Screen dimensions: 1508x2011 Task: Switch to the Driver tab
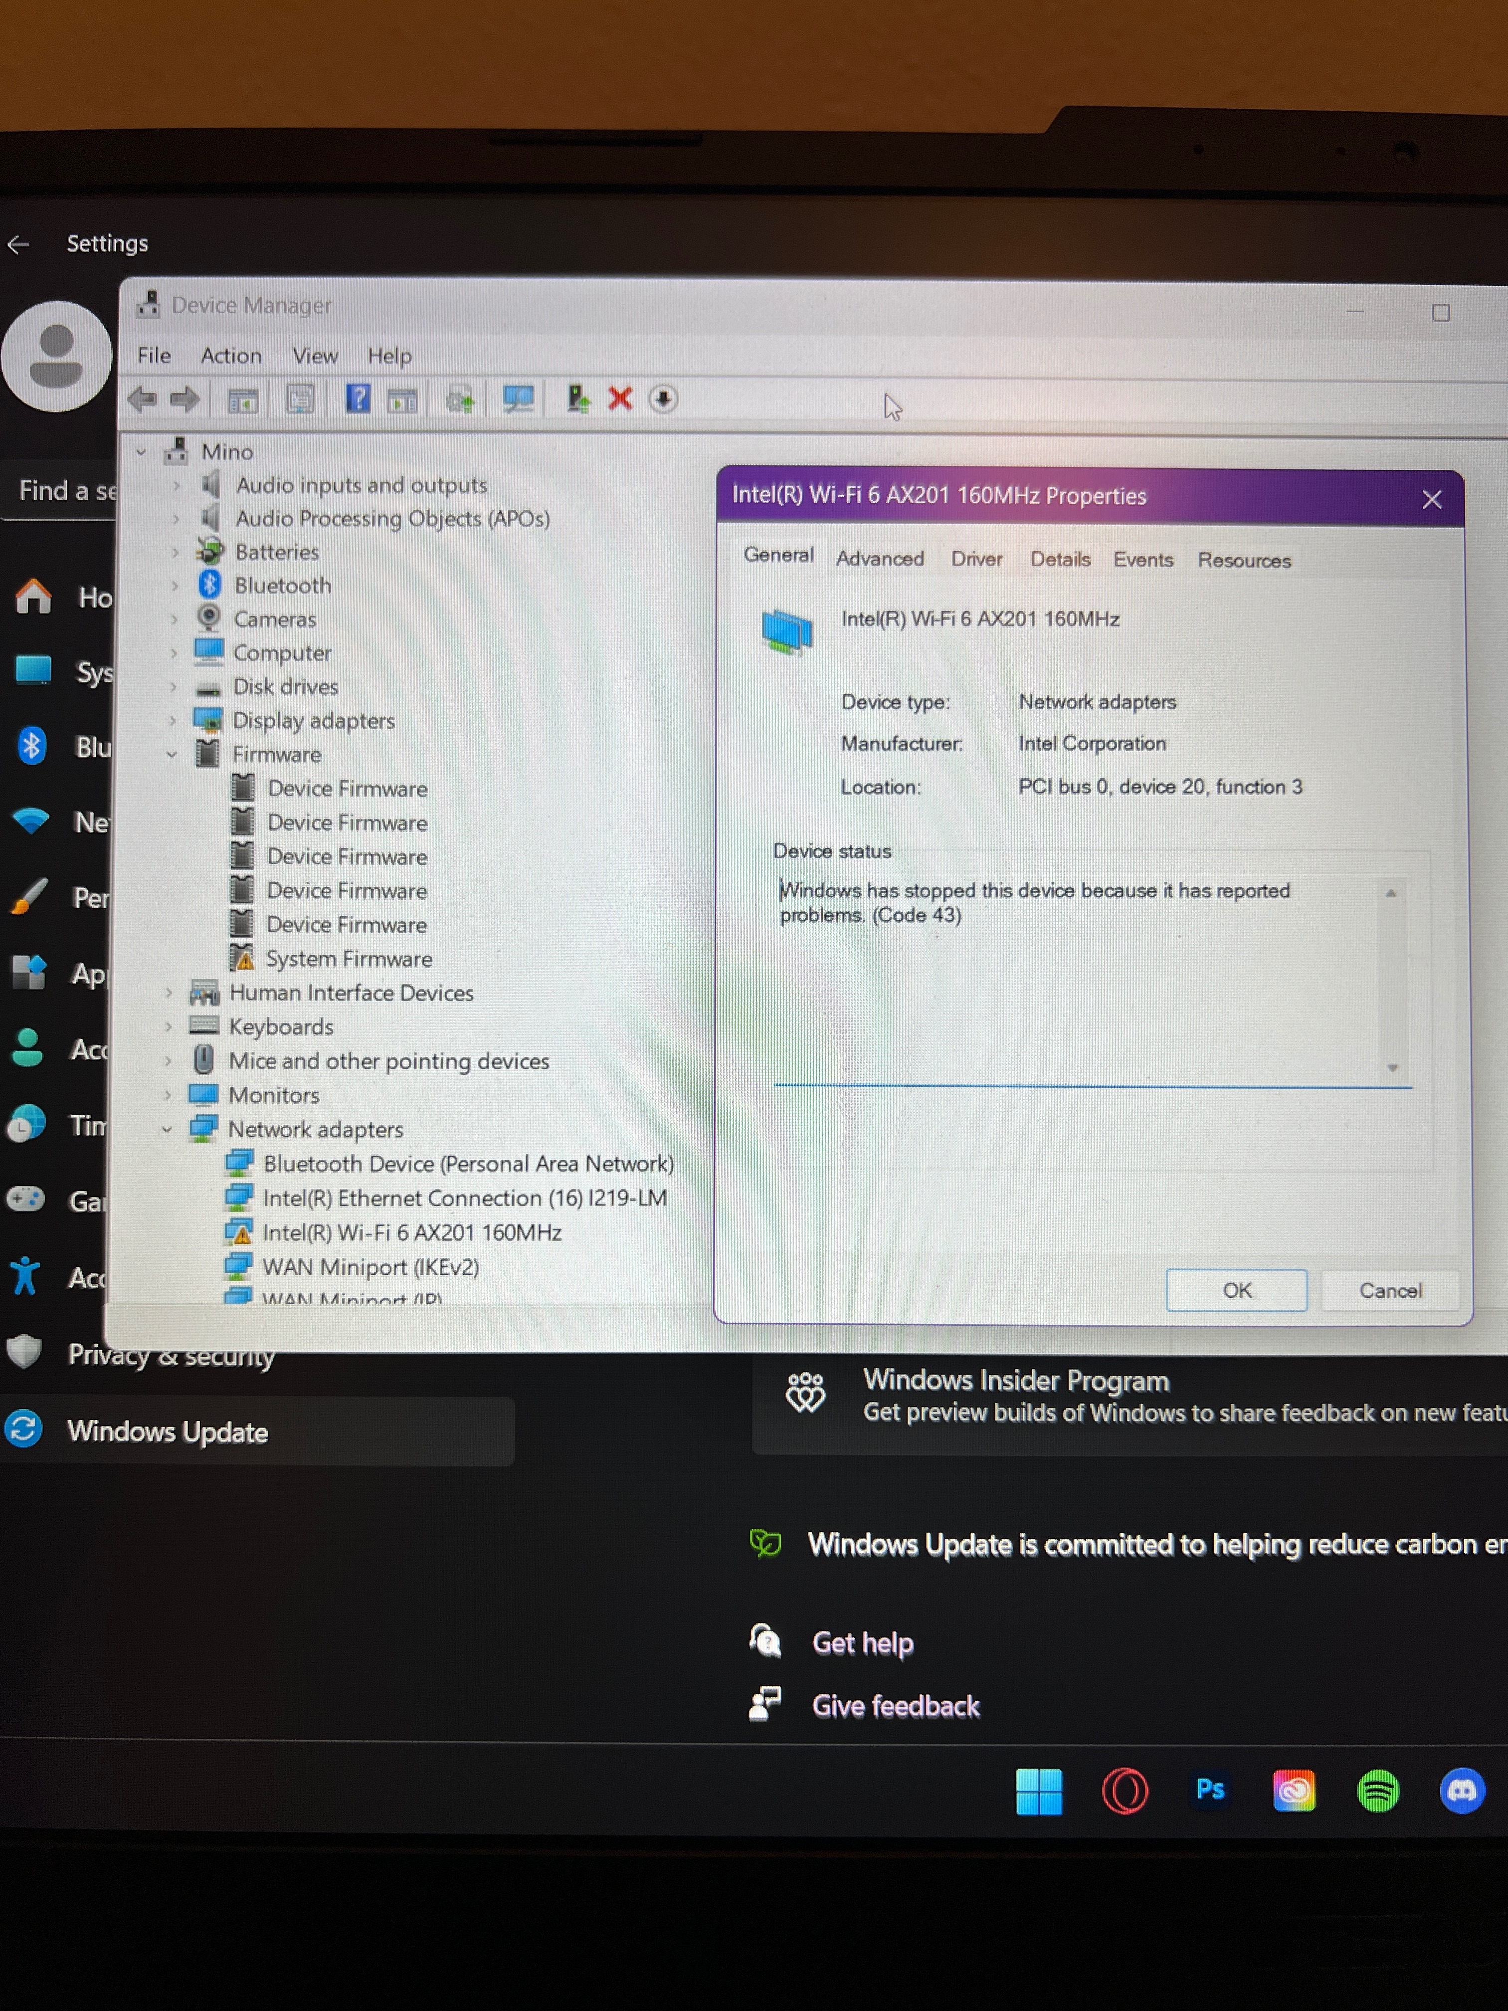pyautogui.click(x=976, y=559)
